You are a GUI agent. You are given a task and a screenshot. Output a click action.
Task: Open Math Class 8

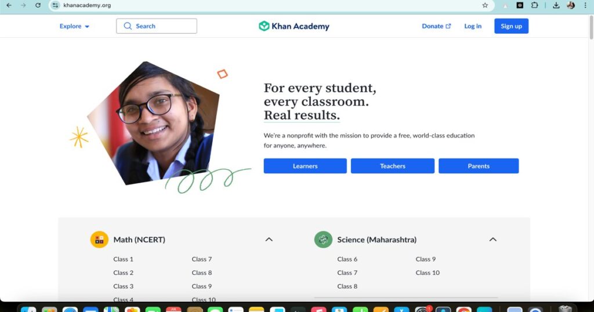click(x=201, y=273)
